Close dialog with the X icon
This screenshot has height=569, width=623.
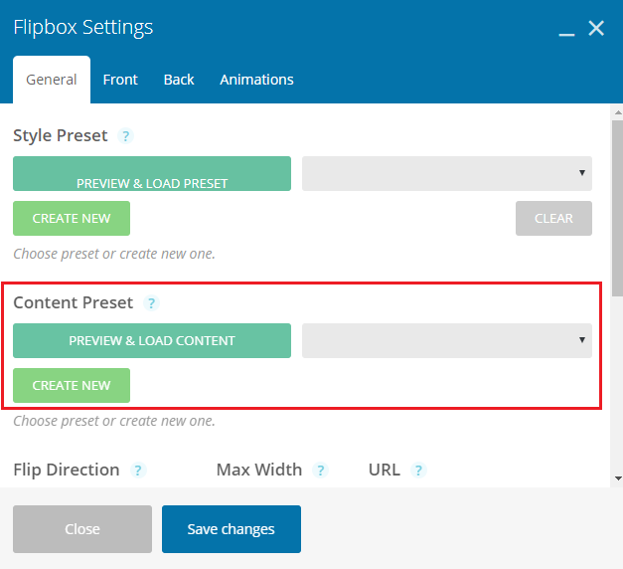pyautogui.click(x=596, y=28)
